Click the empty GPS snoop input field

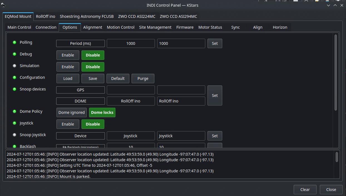tap(181, 90)
